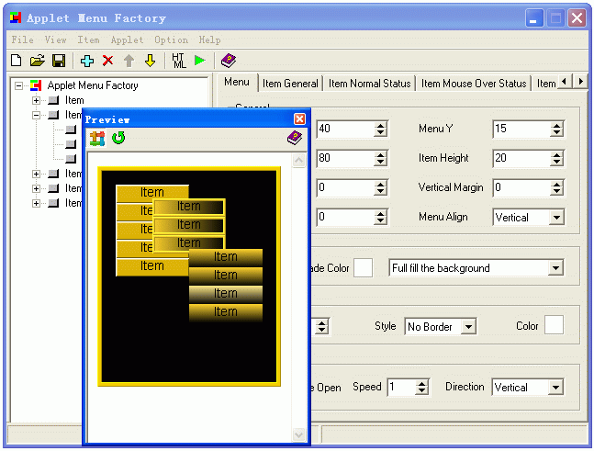Delete item with the red X icon
Image resolution: width=594 pixels, height=451 pixels.
point(108,61)
